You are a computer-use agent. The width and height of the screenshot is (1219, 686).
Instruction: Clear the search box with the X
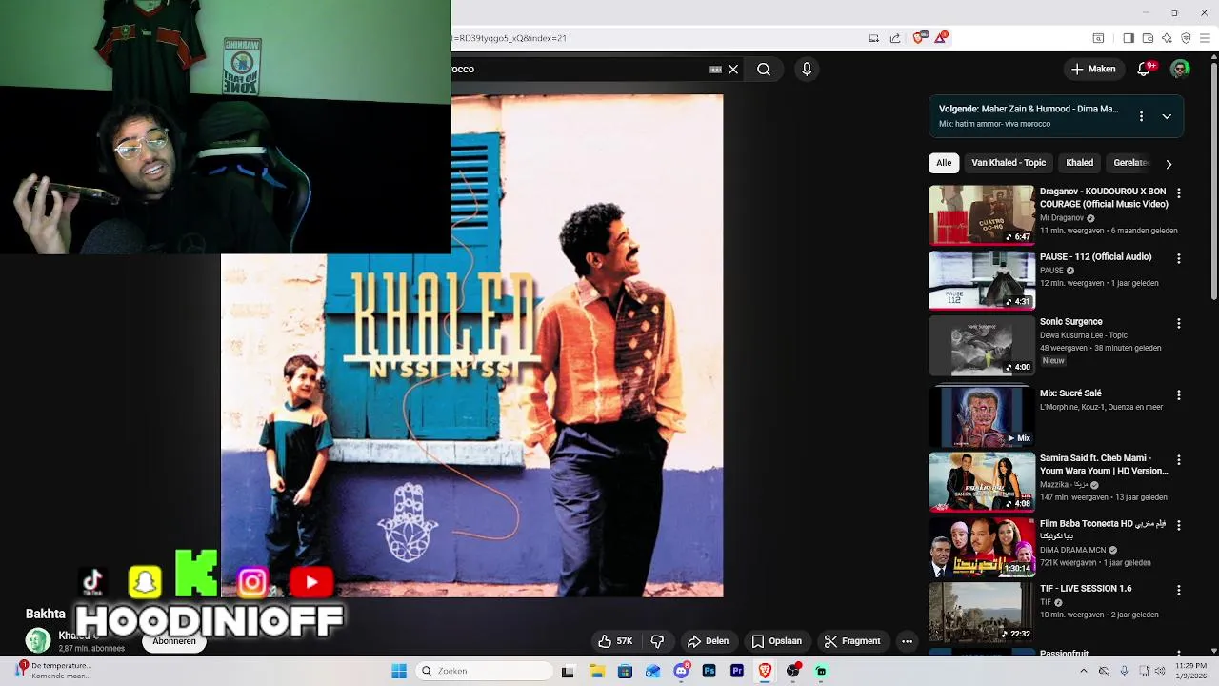733,69
